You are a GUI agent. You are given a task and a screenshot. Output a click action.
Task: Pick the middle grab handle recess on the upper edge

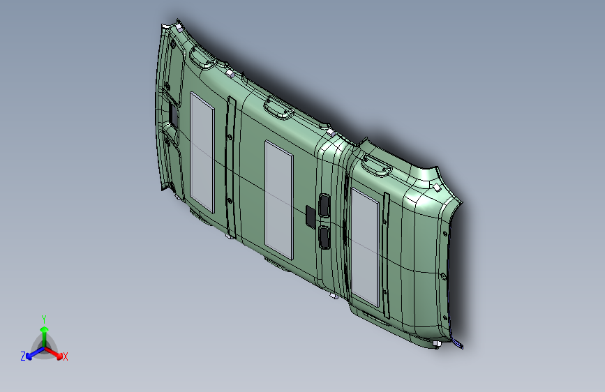pos(278,107)
